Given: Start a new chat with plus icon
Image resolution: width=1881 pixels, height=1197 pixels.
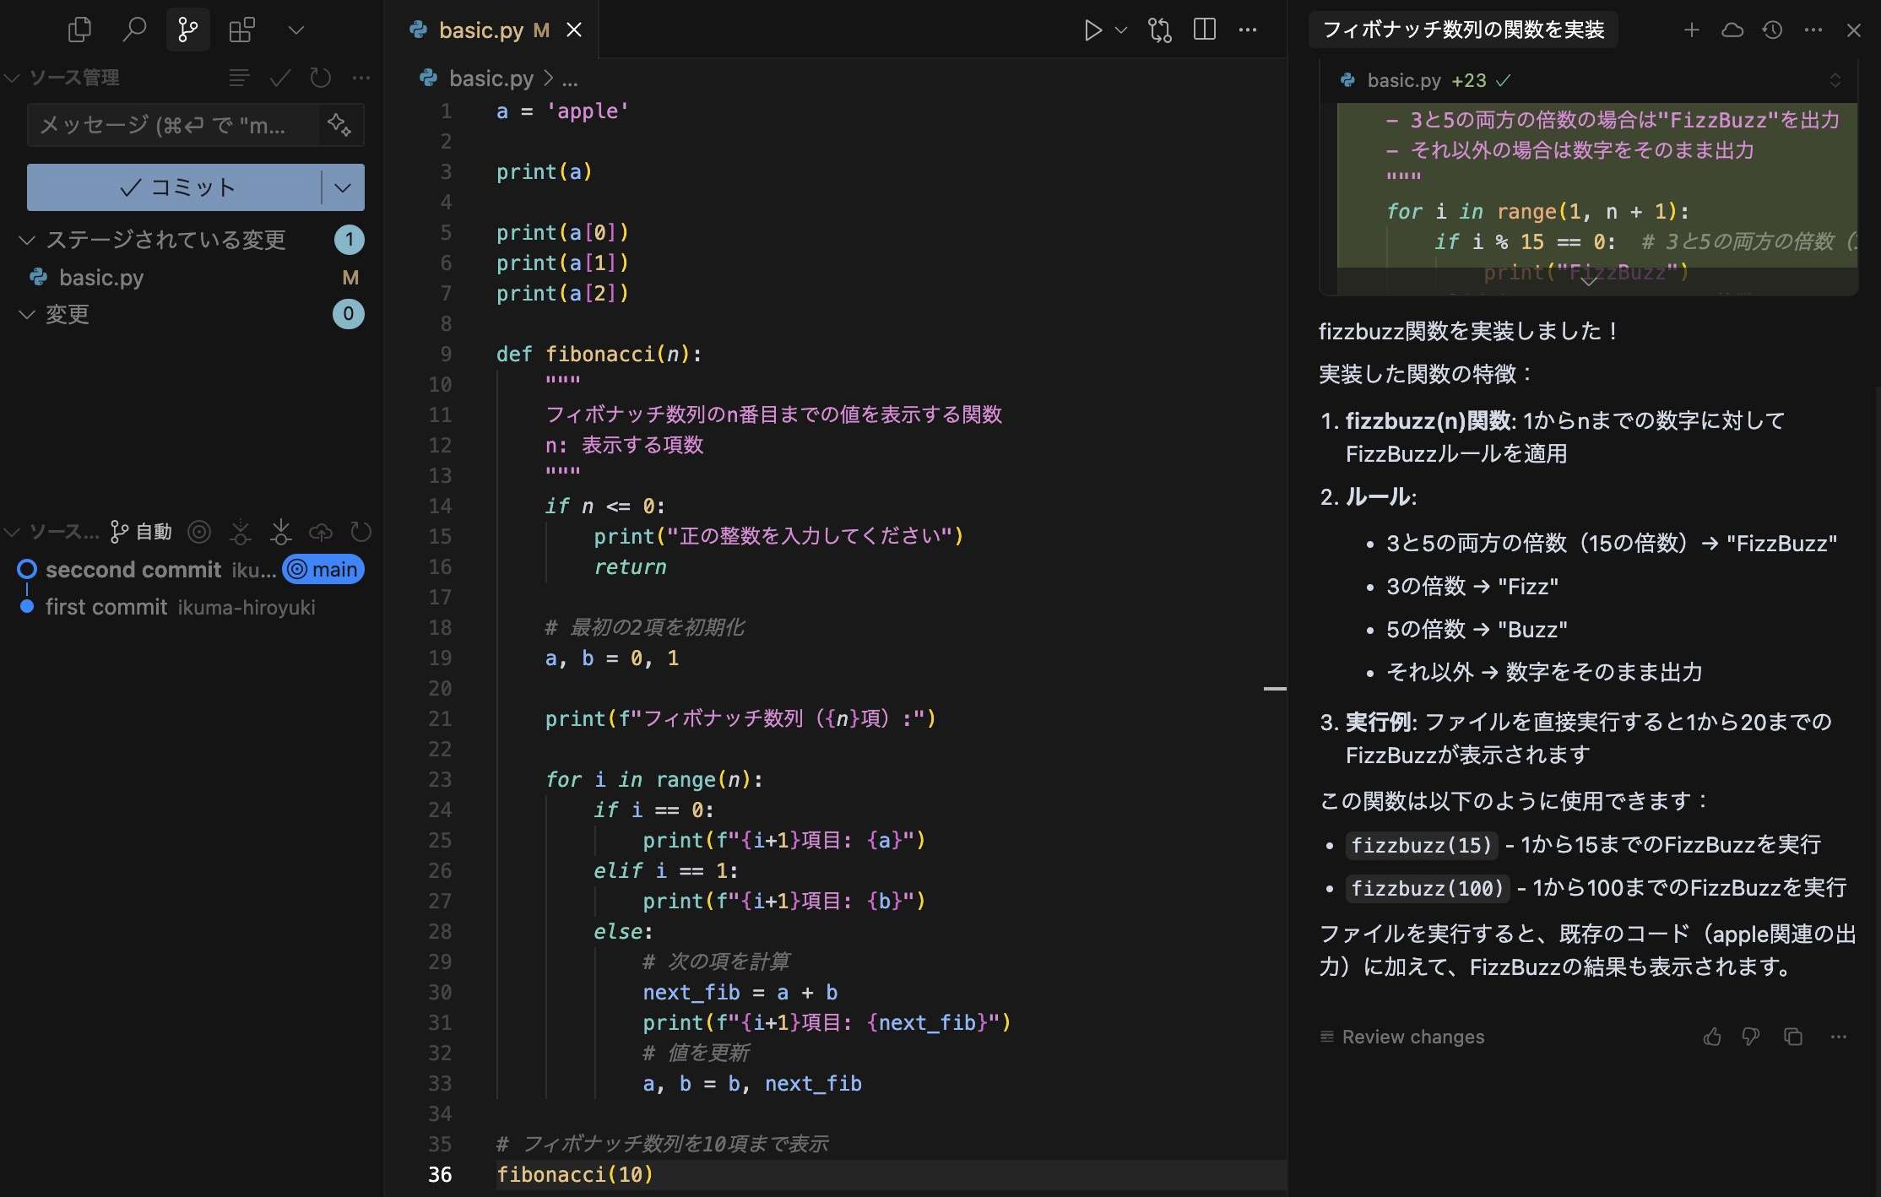Looking at the screenshot, I should coord(1692,30).
